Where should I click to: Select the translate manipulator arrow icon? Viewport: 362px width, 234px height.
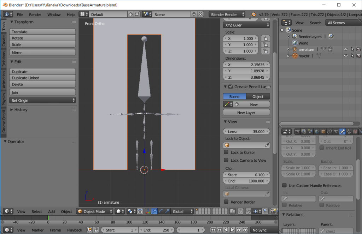click(x=154, y=211)
